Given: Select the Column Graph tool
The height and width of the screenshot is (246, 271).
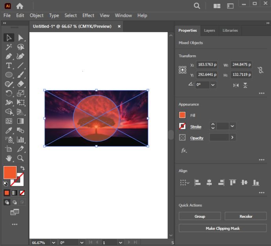Looking at the screenshot, I should pos(20,140).
